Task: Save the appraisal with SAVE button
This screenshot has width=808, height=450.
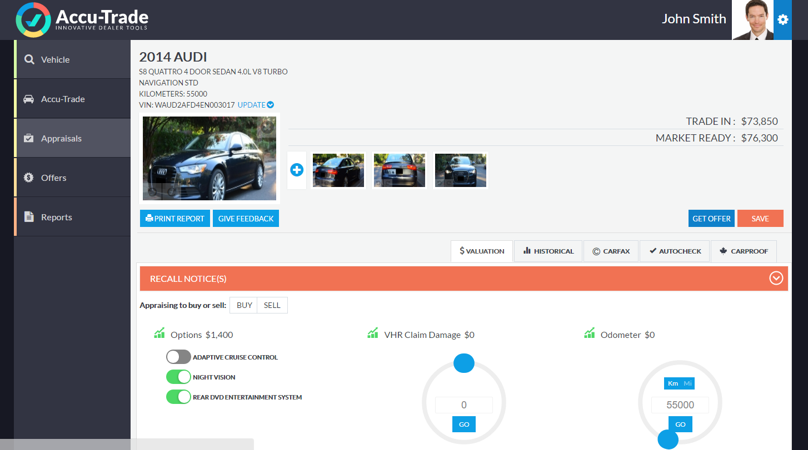Action: pos(760,219)
